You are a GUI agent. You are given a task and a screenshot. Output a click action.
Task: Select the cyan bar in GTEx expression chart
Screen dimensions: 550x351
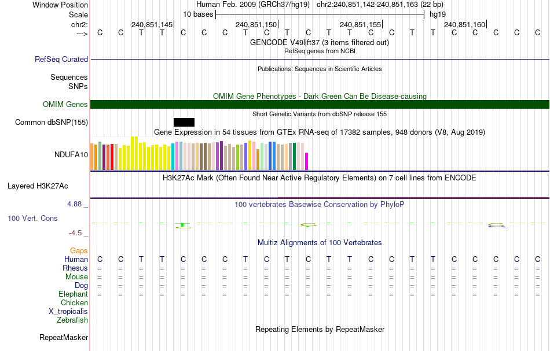pyautogui.click(x=173, y=157)
